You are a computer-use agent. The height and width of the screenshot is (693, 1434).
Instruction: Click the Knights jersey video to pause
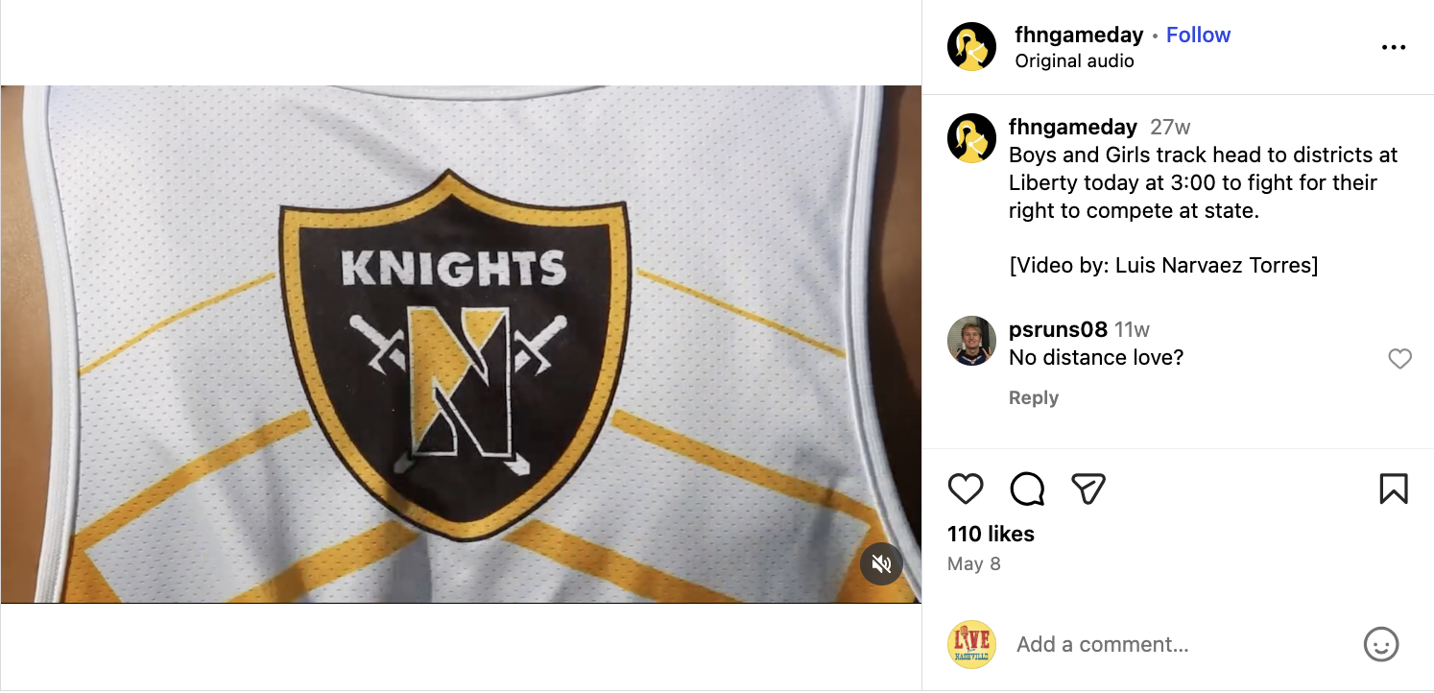(x=461, y=344)
